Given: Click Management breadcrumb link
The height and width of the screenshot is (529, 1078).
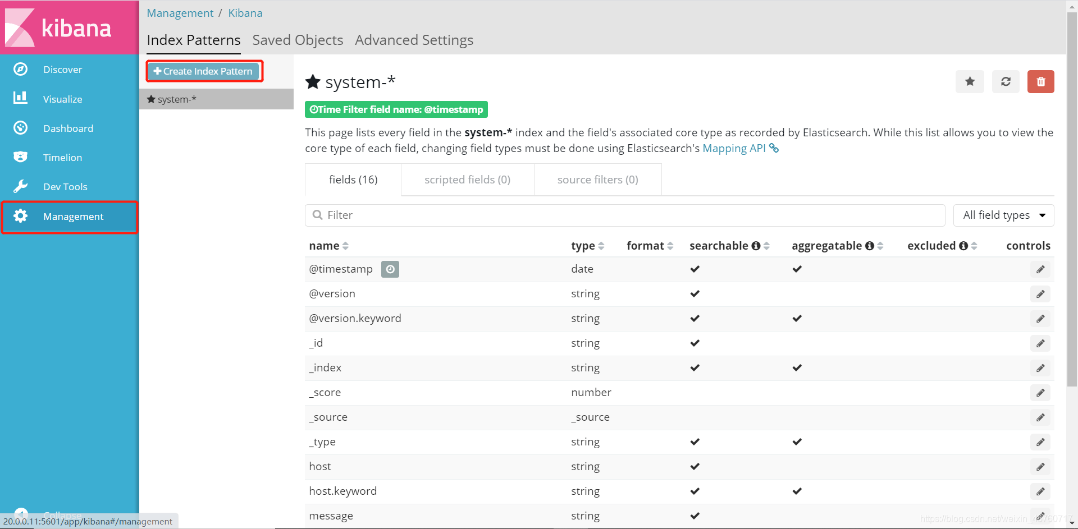Looking at the screenshot, I should tap(180, 13).
